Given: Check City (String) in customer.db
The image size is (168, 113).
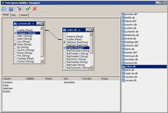Looking at the screenshot, I should click(x=15, y=42).
